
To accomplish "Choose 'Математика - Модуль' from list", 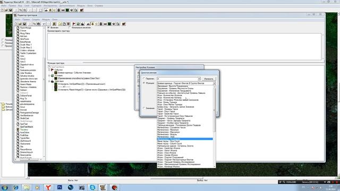I will click(185, 134).
